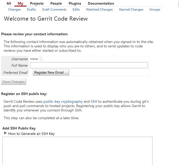This screenshot has height=165, width=179.
Task: Click the Please review your contact information heading
Action: [35, 34]
